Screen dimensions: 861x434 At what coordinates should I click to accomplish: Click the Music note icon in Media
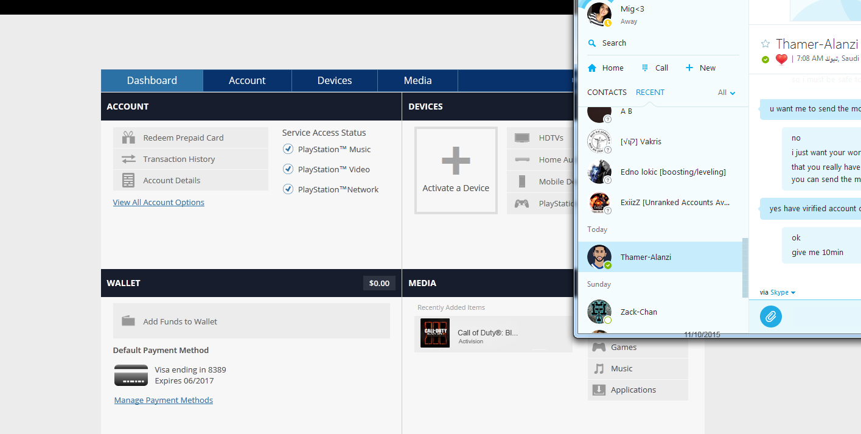(x=599, y=368)
